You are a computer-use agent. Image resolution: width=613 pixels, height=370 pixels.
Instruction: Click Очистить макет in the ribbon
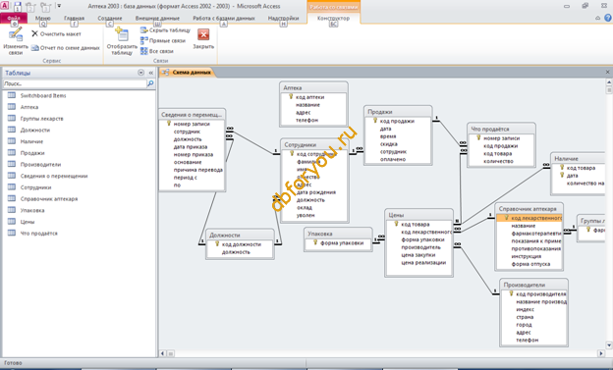pos(56,34)
